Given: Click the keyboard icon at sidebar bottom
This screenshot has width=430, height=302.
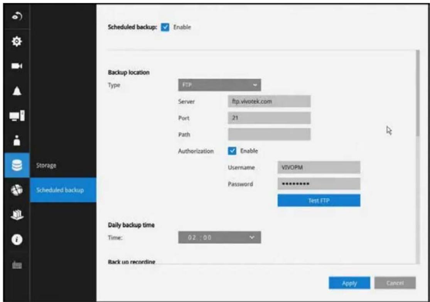Looking at the screenshot, I should coord(17,265).
